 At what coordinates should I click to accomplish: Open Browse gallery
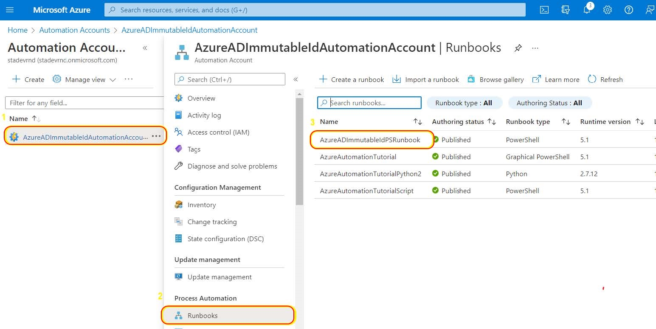pos(496,79)
